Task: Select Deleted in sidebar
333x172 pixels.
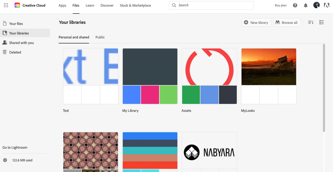Action: pyautogui.click(x=25, y=52)
